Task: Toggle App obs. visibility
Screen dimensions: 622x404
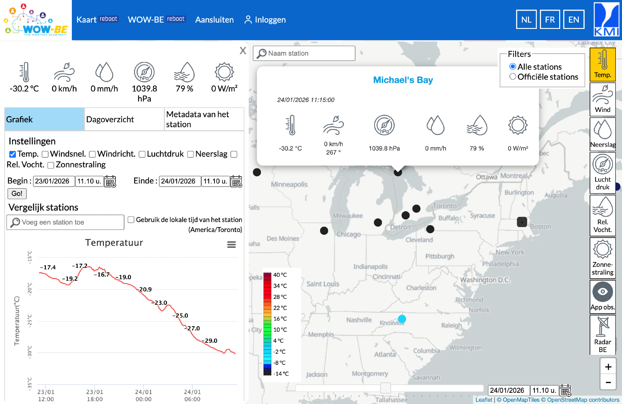Action: [x=602, y=296]
